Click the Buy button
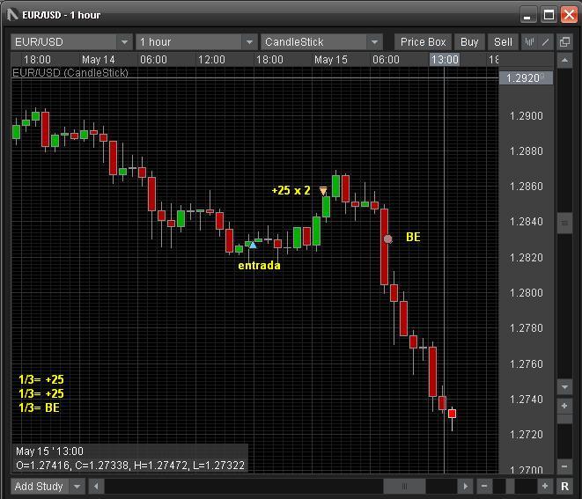The height and width of the screenshot is (499, 582). [469, 41]
